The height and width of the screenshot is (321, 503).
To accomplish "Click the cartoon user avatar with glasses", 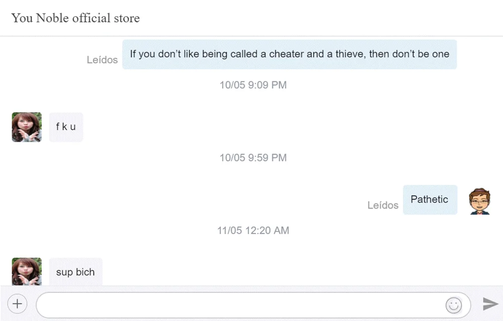I will click(x=479, y=201).
